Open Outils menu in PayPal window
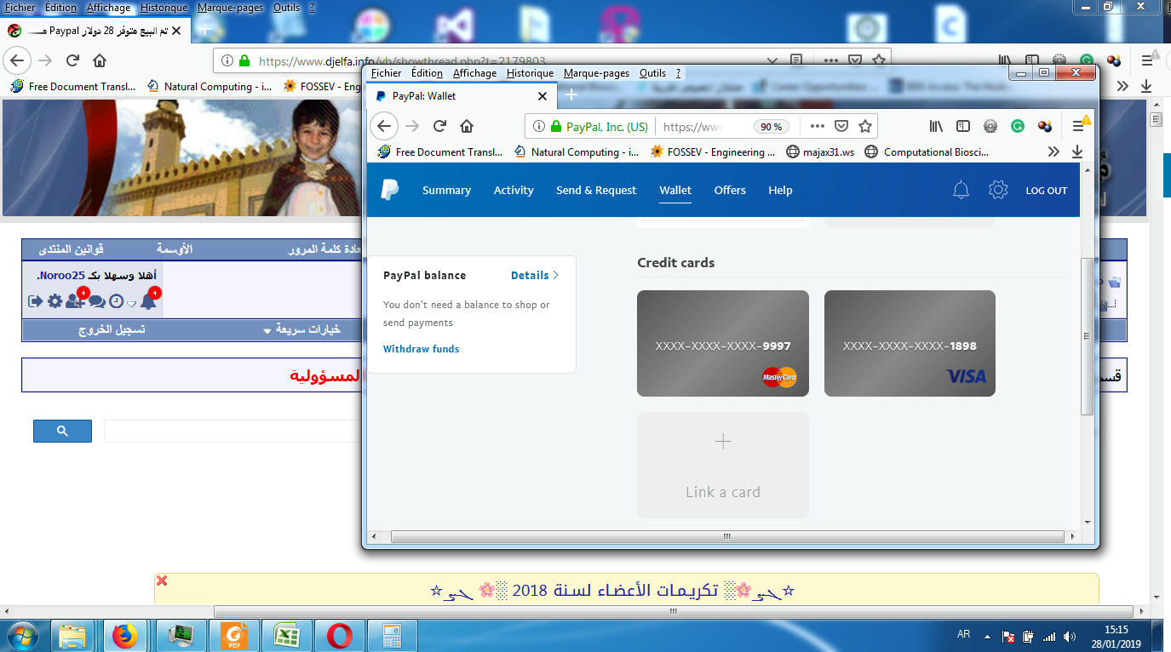The width and height of the screenshot is (1171, 652). pyautogui.click(x=653, y=73)
